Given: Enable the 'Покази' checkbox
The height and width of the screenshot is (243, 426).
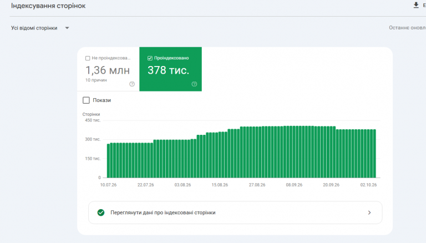Looking at the screenshot, I should pyautogui.click(x=86, y=100).
